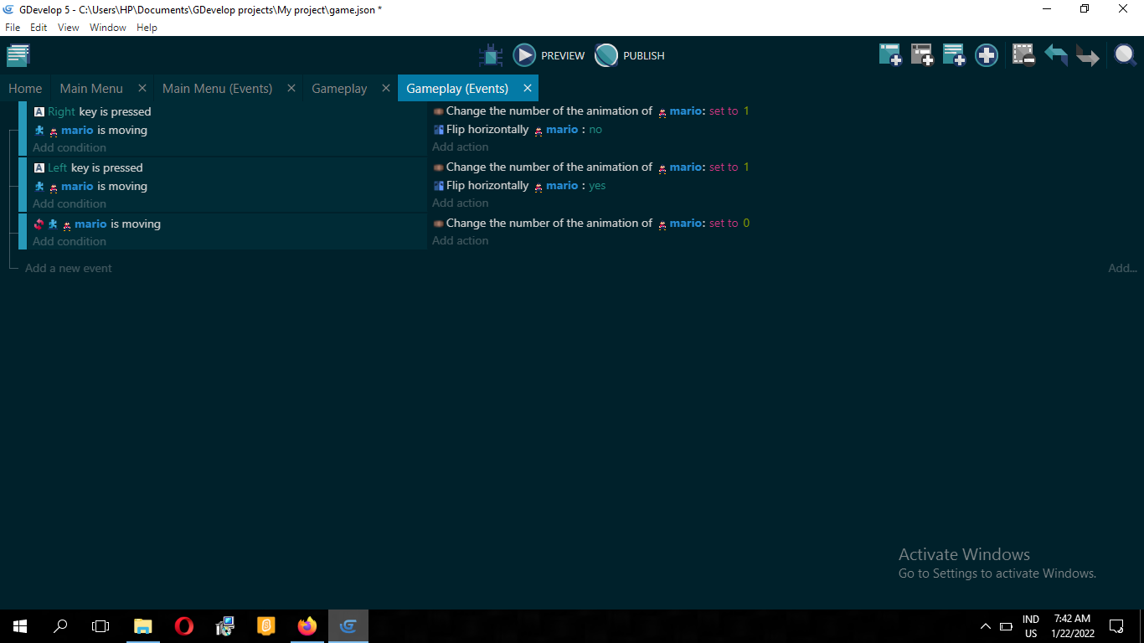Viewport: 1144px width, 643px height.
Task: Click the add sub-event icon
Action: click(x=922, y=55)
